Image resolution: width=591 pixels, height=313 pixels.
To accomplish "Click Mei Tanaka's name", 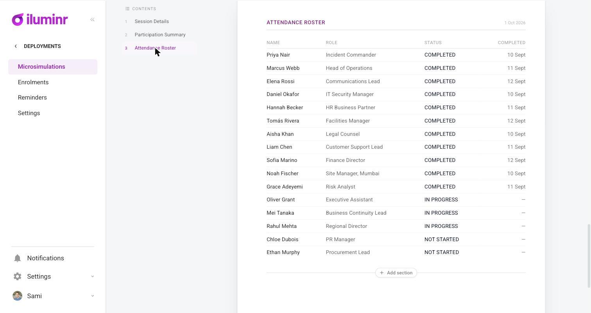I will pos(280,213).
